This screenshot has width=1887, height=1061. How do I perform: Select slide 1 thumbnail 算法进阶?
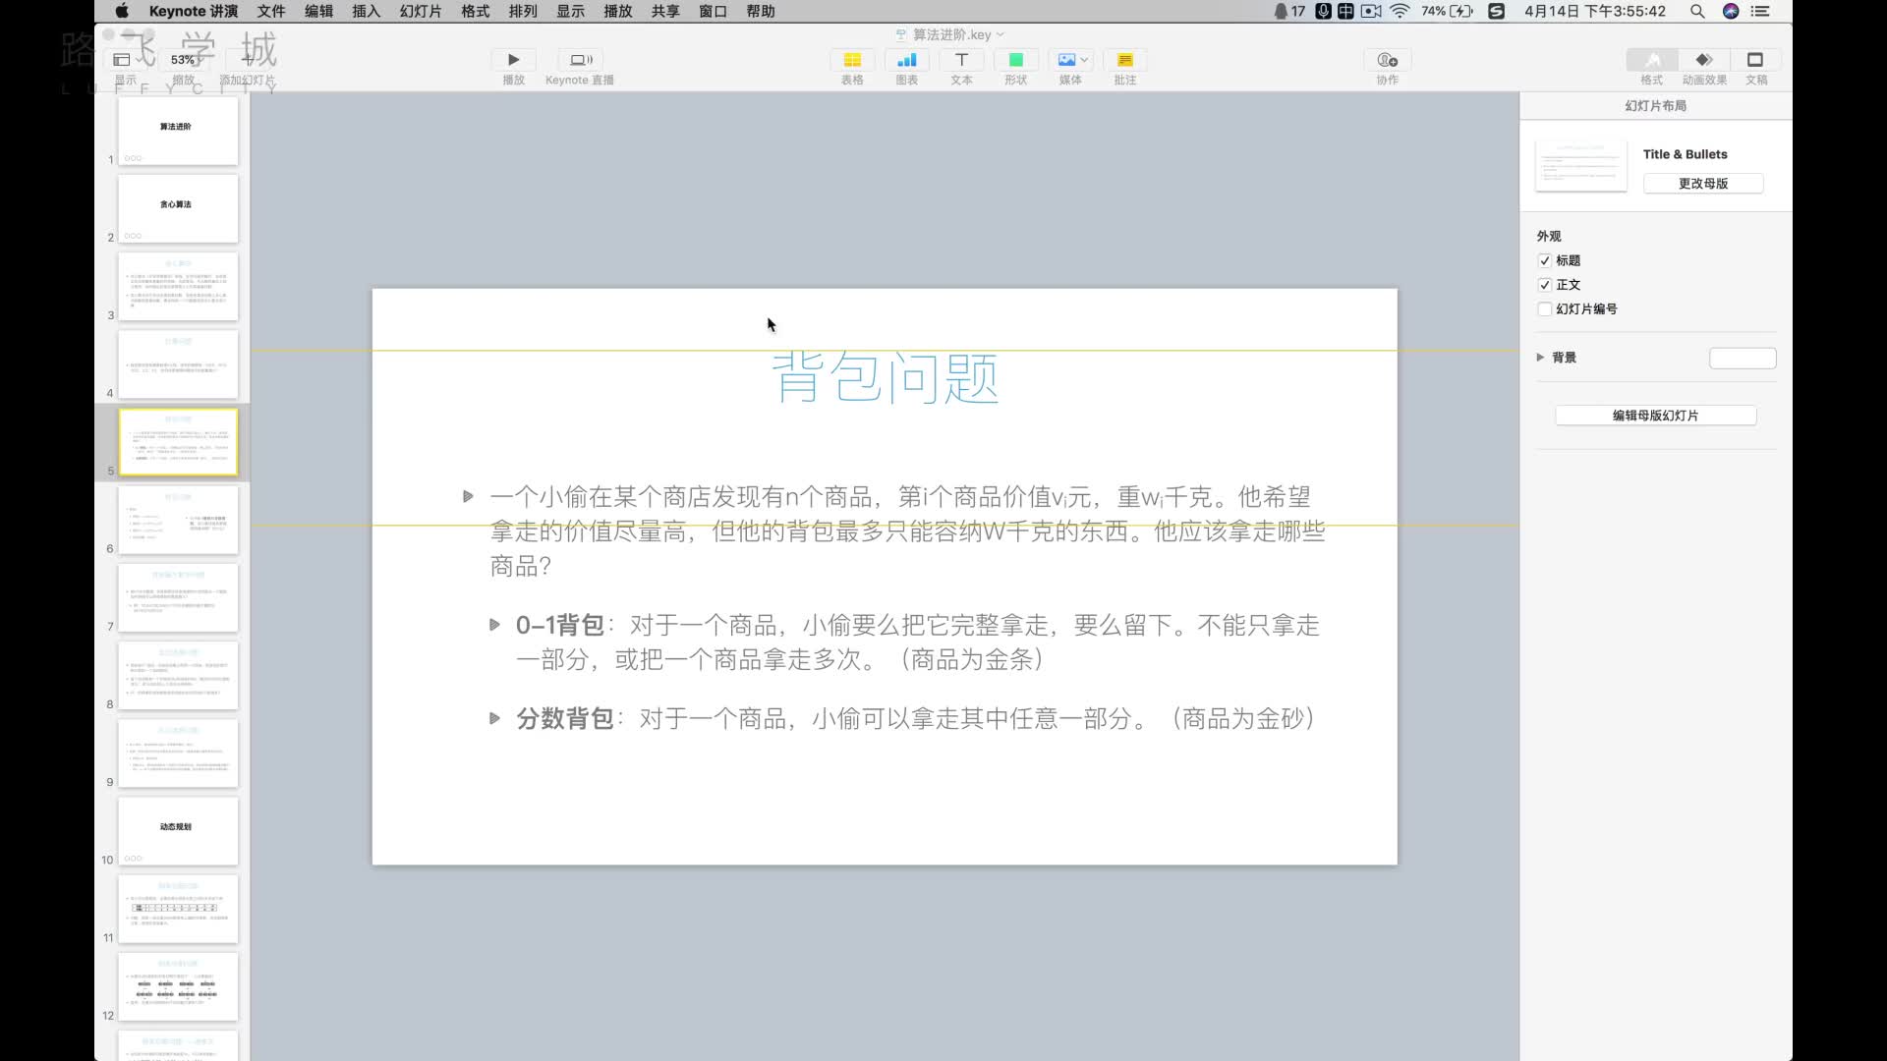pos(178,131)
